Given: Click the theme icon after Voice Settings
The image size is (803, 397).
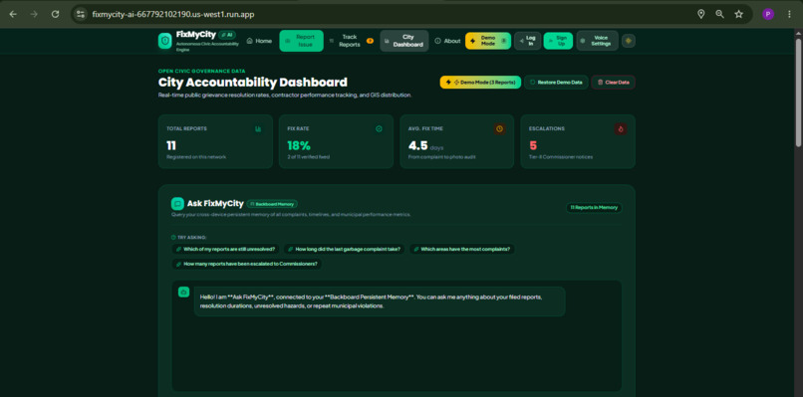Looking at the screenshot, I should coord(629,41).
